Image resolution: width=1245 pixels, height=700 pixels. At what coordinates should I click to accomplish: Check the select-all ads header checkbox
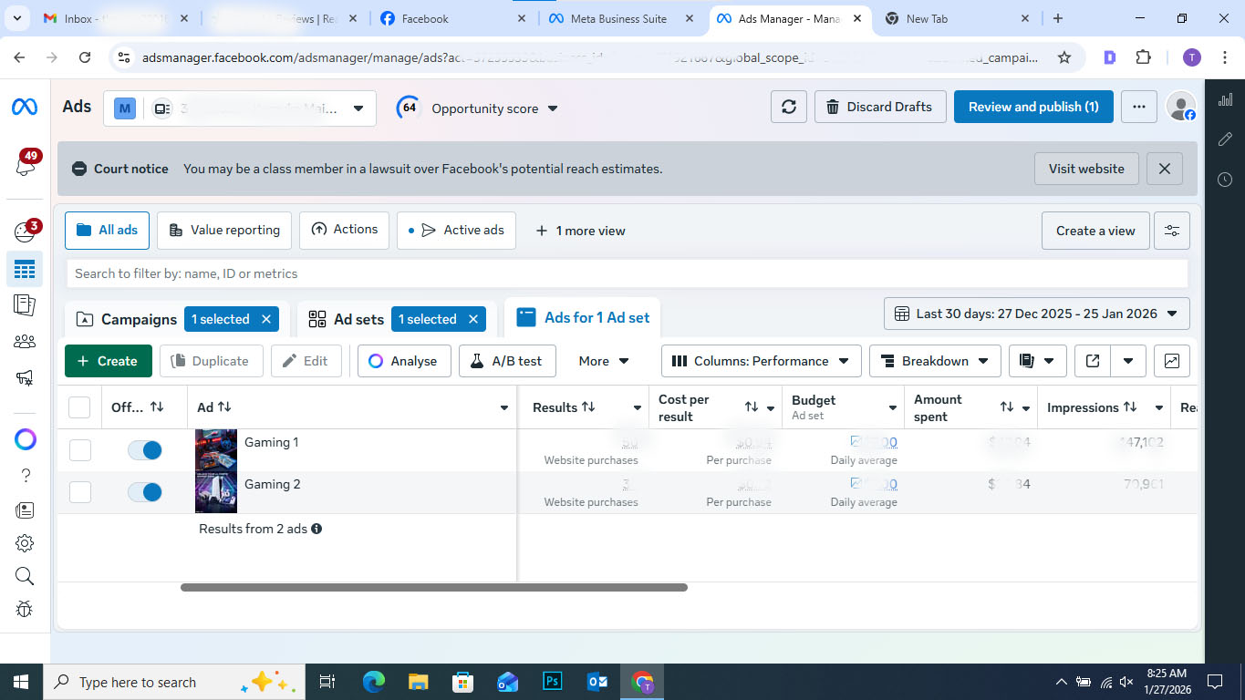79,407
